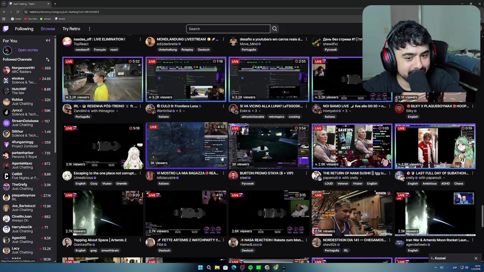
Task: Open the Windows Start menu
Action: (200, 267)
